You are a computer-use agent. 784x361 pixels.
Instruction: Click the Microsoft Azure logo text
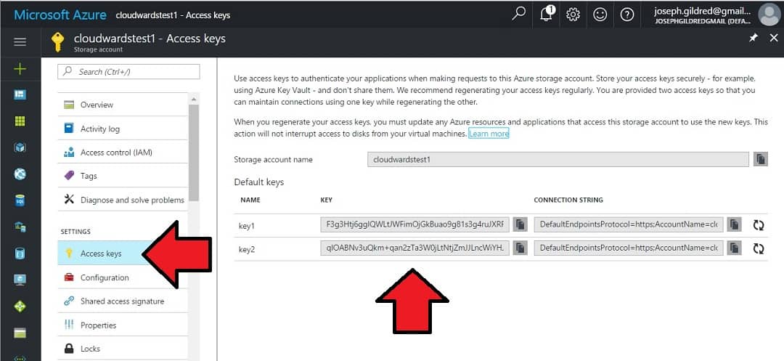point(60,15)
